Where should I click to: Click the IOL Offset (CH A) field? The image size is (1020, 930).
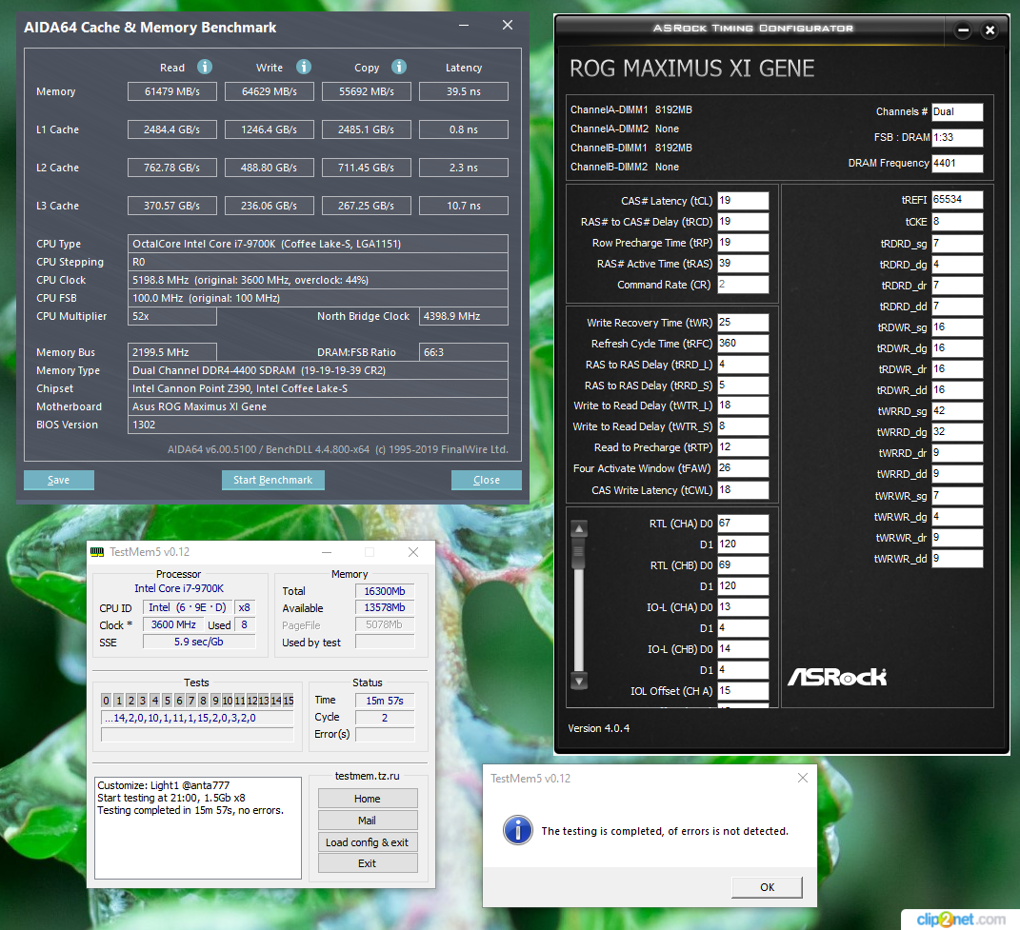tap(743, 691)
